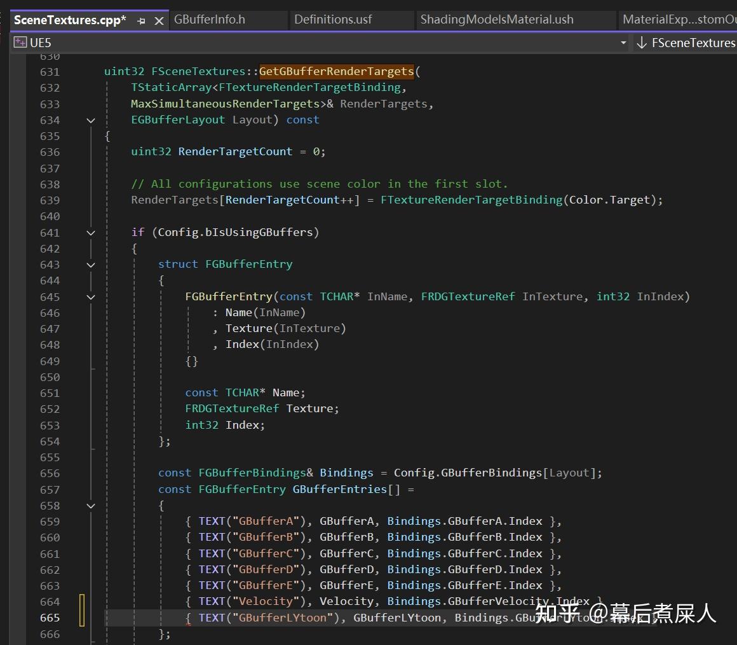The image size is (737, 645).
Task: Collapse the if block at line 641
Action: click(x=90, y=233)
